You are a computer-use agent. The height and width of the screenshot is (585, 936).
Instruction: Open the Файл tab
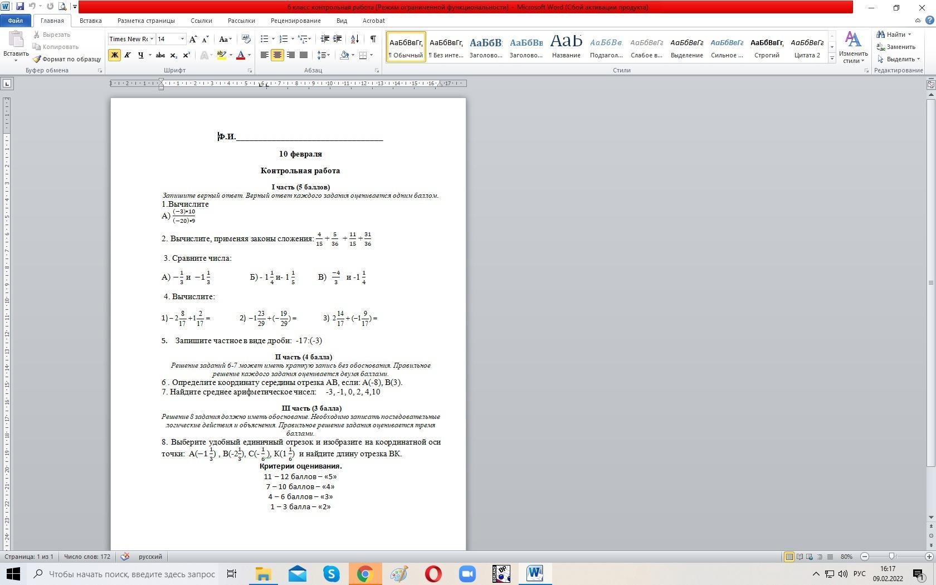[x=16, y=21]
